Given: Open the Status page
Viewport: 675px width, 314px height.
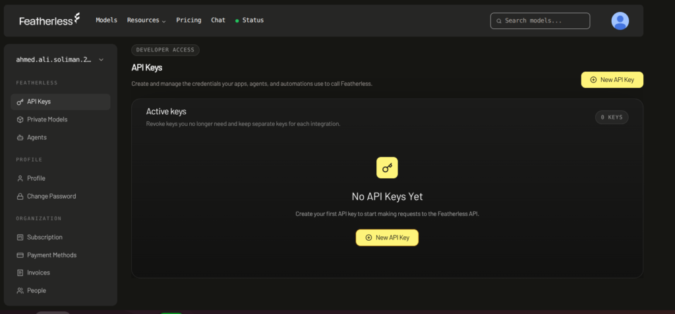Looking at the screenshot, I should 250,20.
